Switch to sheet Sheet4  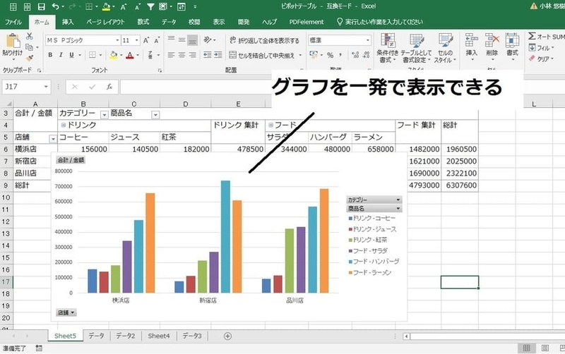pos(158,336)
